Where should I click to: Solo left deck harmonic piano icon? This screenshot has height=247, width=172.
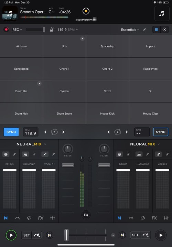point(25,154)
